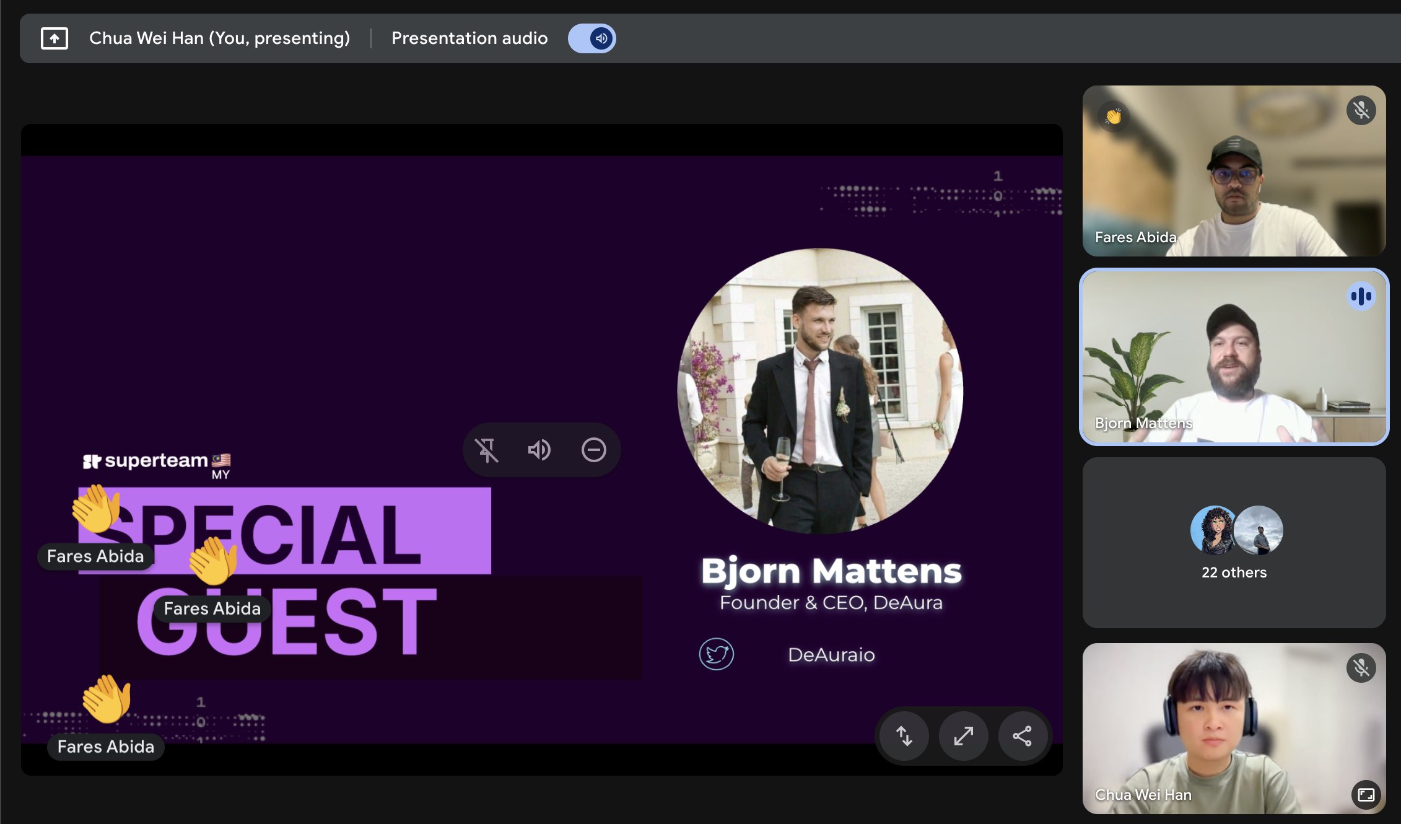Click the muted microphone icon on Fares Abida's tile
The height and width of the screenshot is (824, 1401).
tap(1361, 110)
